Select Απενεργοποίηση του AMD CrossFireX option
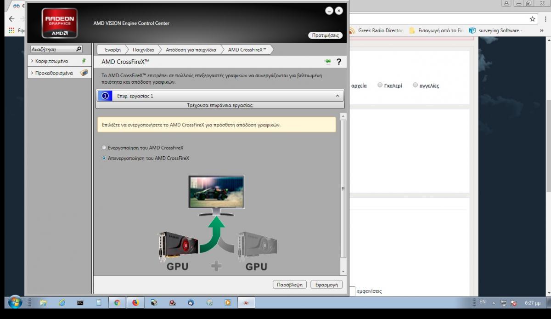The width and height of the screenshot is (551, 319). (x=104, y=158)
